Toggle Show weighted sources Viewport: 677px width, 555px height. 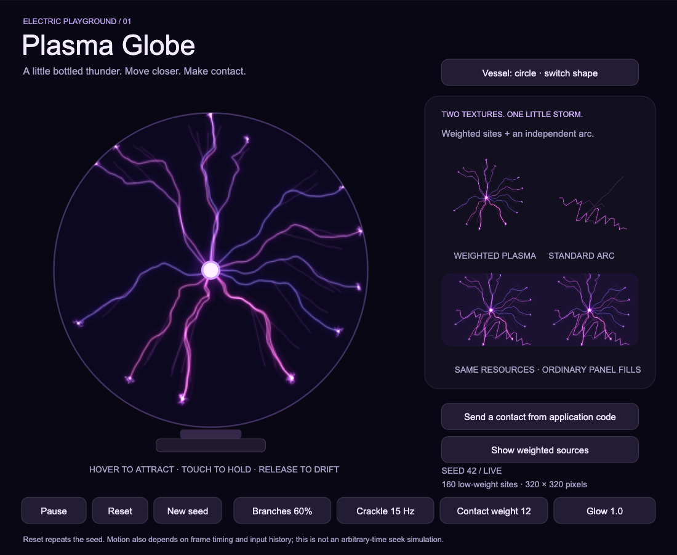pos(540,450)
